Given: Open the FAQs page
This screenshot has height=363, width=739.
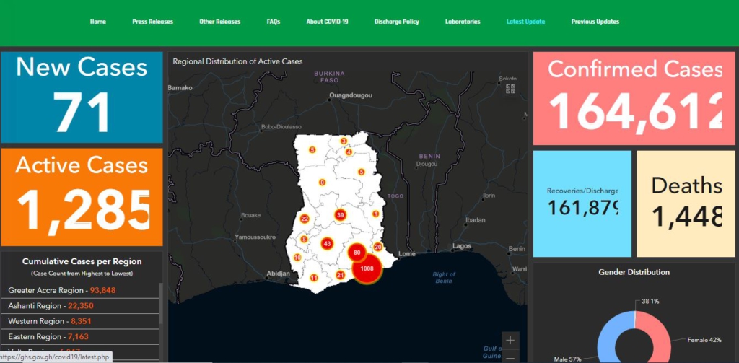Looking at the screenshot, I should pyautogui.click(x=274, y=22).
